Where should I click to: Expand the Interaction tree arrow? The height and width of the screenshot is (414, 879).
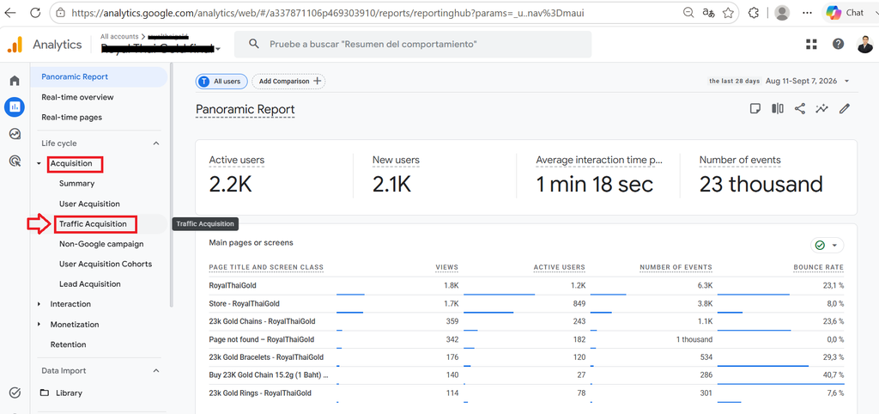pos(39,304)
